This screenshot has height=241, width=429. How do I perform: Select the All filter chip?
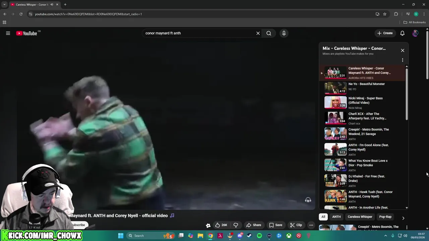click(323, 217)
